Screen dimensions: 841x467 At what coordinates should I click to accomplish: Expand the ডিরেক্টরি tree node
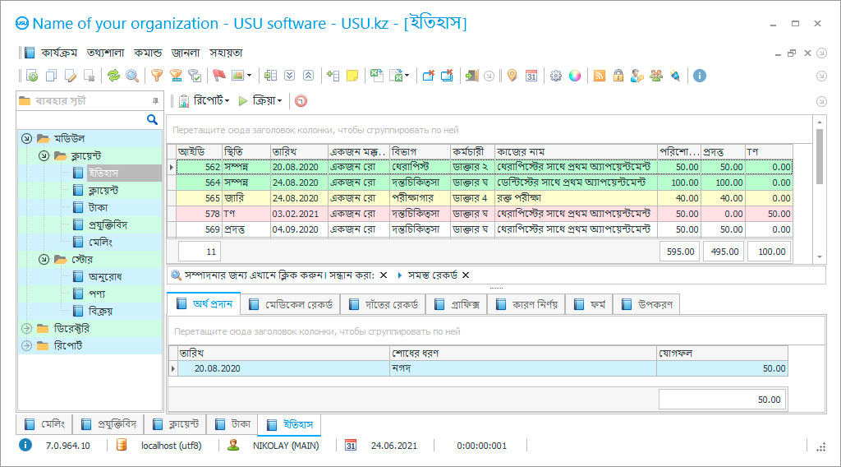point(27,329)
